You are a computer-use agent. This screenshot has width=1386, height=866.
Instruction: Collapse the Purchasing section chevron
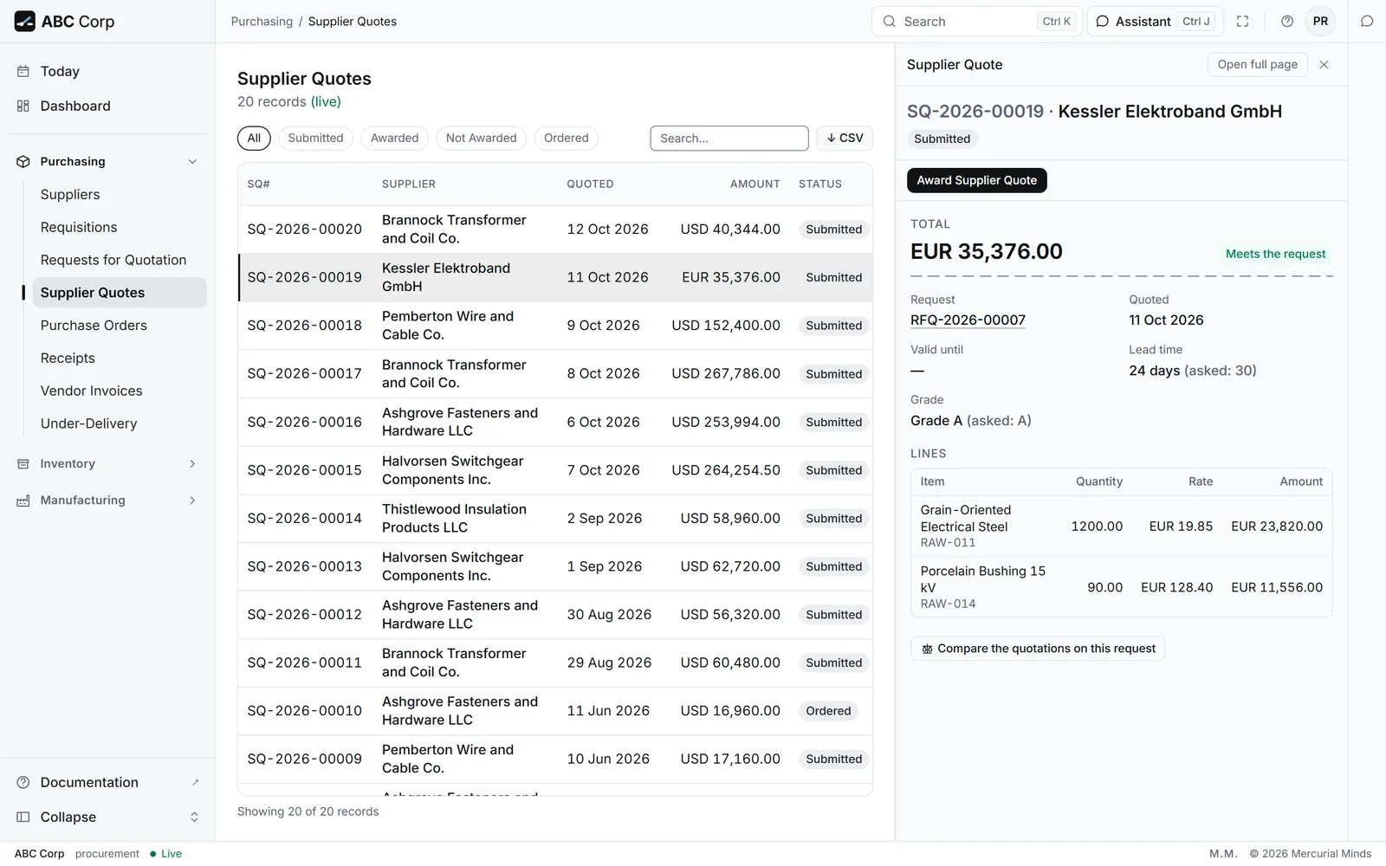(x=192, y=162)
